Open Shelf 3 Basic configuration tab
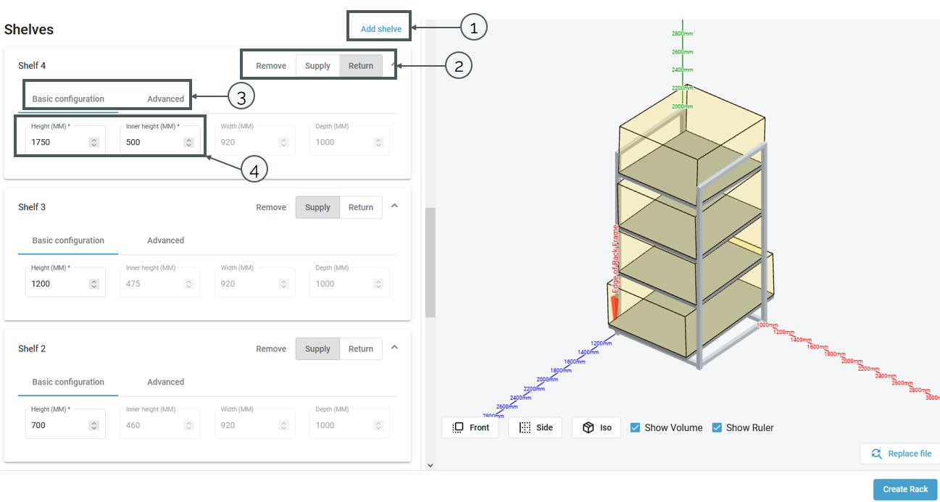This screenshot has height=502, width=940. point(68,240)
